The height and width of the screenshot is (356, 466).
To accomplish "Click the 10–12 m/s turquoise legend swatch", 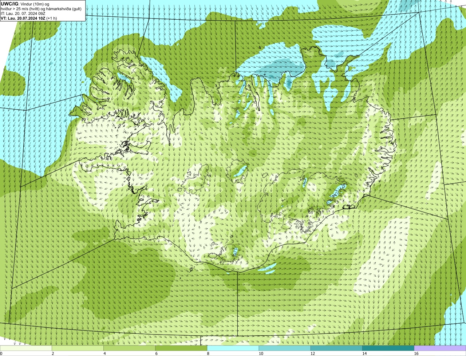I will (x=285, y=348).
